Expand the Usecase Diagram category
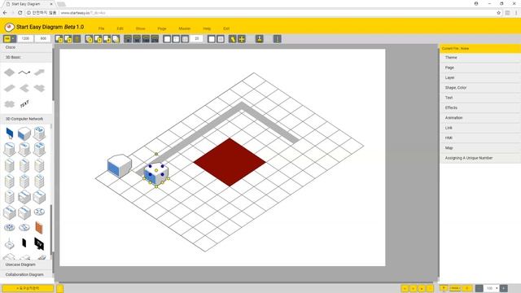The height and width of the screenshot is (293, 521). (x=26, y=265)
